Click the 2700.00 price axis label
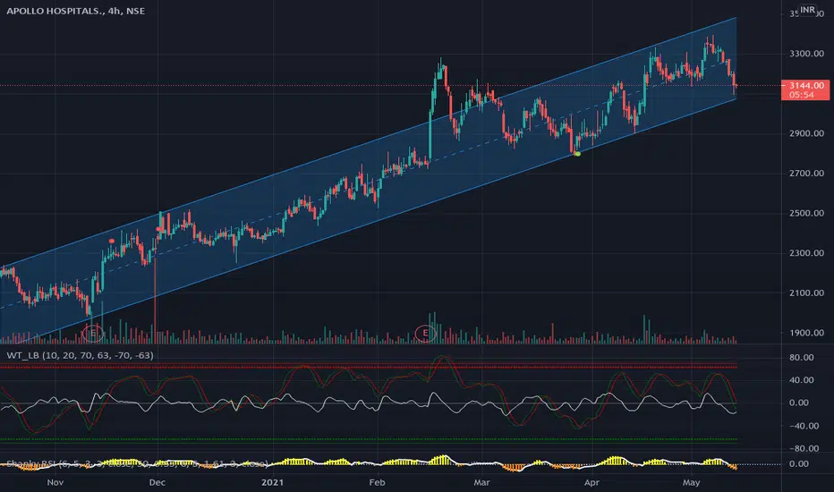Viewport: 834px width, 492px height. (x=806, y=174)
